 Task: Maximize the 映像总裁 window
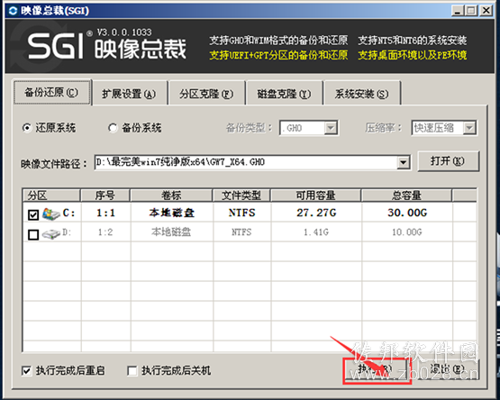(471, 11)
